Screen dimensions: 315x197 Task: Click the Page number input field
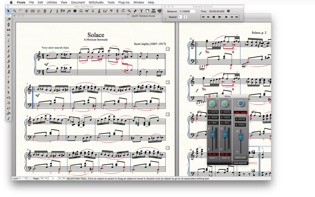coord(53,178)
